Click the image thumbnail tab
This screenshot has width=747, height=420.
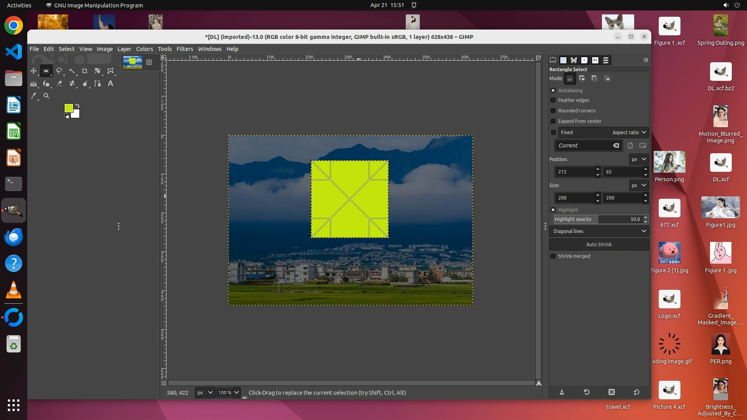133,62
